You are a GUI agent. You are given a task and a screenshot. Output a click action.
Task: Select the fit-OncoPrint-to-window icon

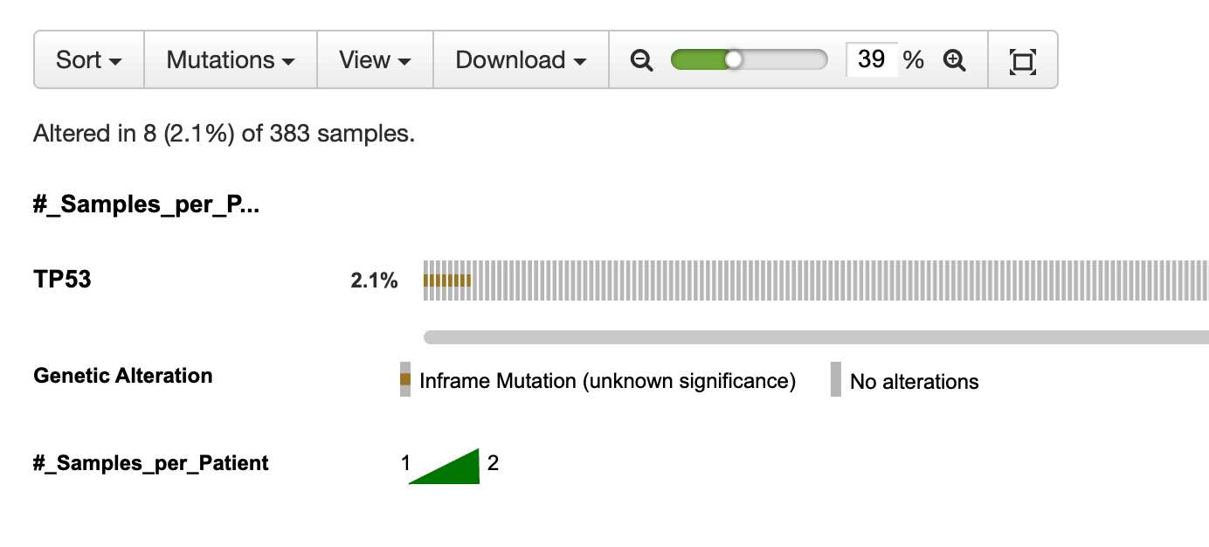(1023, 59)
